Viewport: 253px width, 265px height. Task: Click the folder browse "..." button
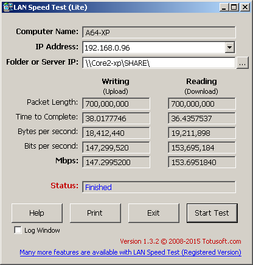243,63
